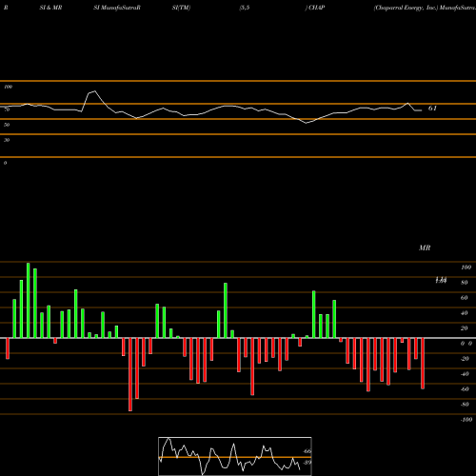
Task: Click the mini chart value 39
Action: (x=307, y=462)
